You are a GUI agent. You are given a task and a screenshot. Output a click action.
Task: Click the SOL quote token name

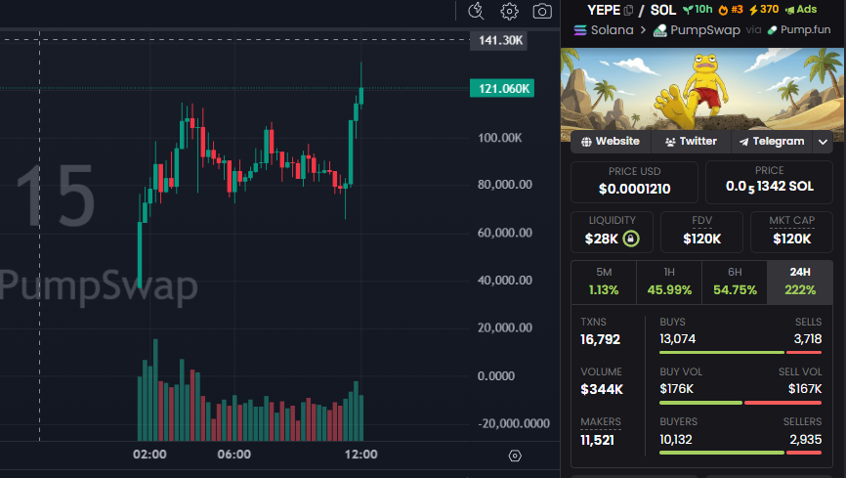[x=663, y=10]
